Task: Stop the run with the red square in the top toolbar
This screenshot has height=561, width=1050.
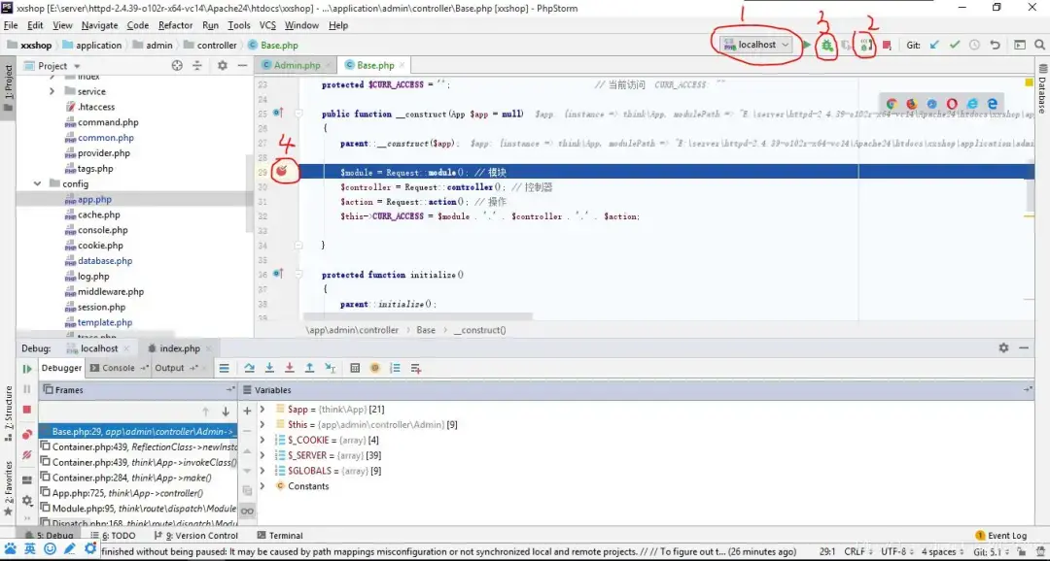Action: [887, 45]
